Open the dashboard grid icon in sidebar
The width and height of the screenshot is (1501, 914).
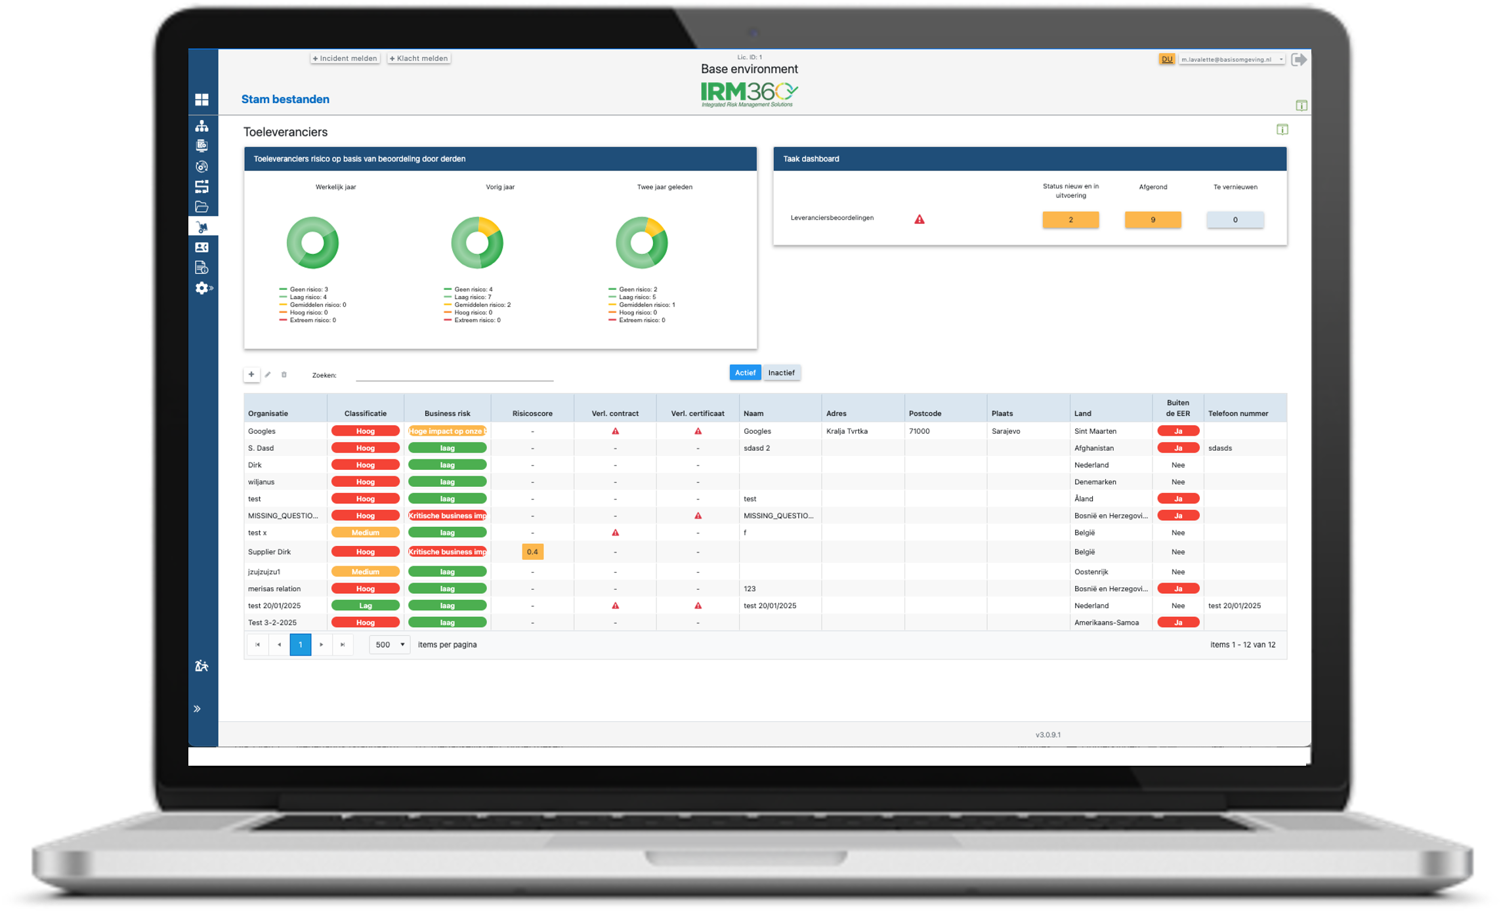point(201,100)
